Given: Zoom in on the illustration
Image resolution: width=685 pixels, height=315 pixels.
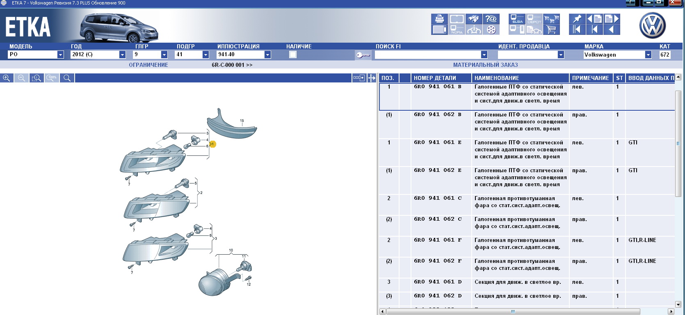Looking at the screenshot, I should pos(7,78).
